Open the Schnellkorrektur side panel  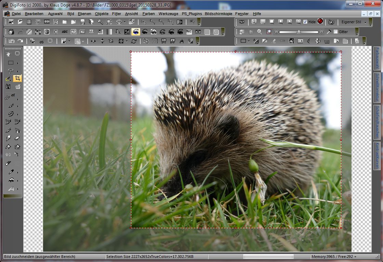click(377, 87)
